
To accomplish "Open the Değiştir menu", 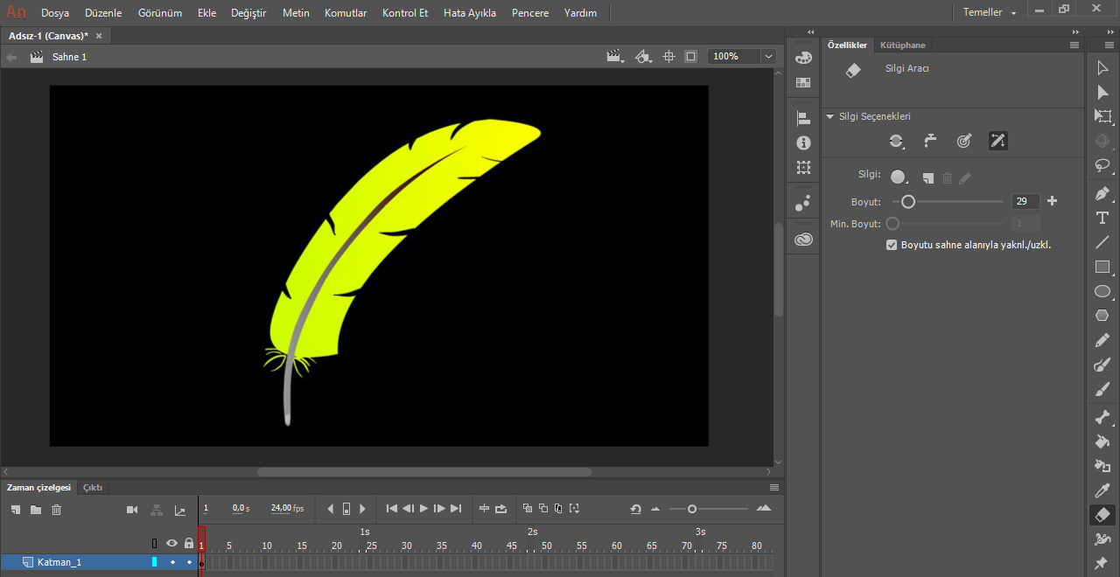I will click(248, 13).
